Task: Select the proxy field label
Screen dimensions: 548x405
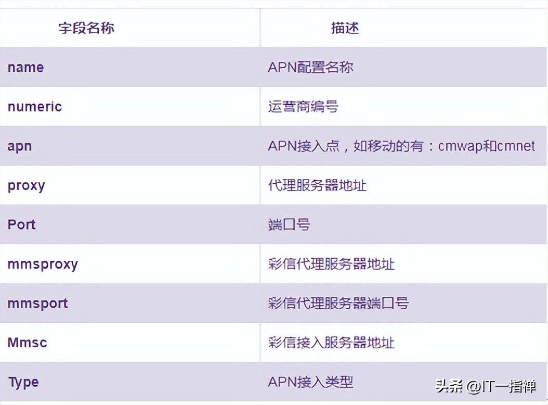Action: [x=26, y=185]
